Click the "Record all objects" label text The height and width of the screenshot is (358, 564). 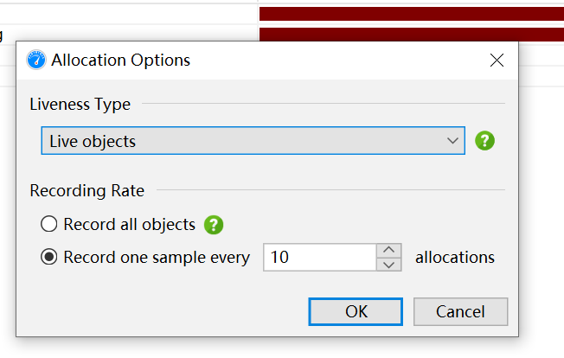130,225
